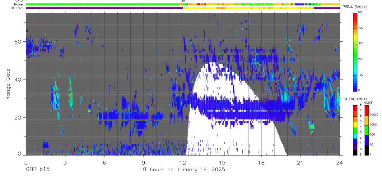Click the 'Range Gate' vertical axis title
The height and width of the screenshot is (176, 382).
tap(7, 84)
